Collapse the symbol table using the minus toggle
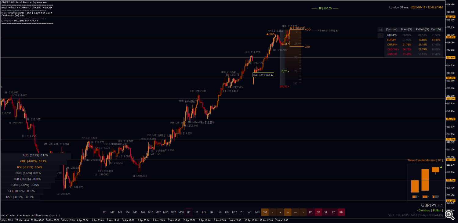The width and height of the screenshot is (458, 223). click(380, 36)
